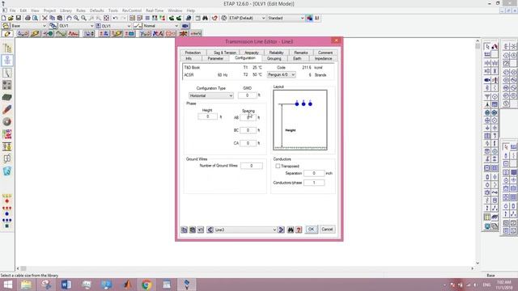Open the Configuration Type Horizontal dropdown
The image size is (518, 291).
[x=210, y=95]
